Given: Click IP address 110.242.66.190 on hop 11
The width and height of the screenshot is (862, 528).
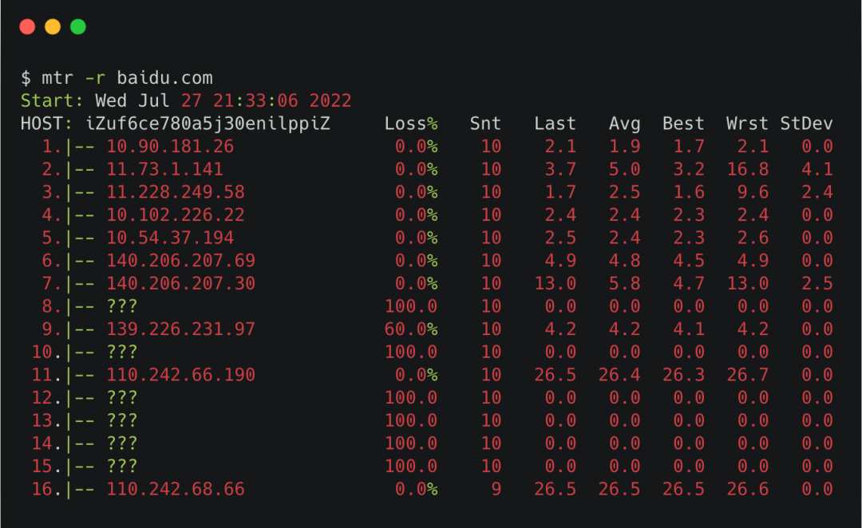Looking at the screenshot, I should pyautogui.click(x=181, y=375).
